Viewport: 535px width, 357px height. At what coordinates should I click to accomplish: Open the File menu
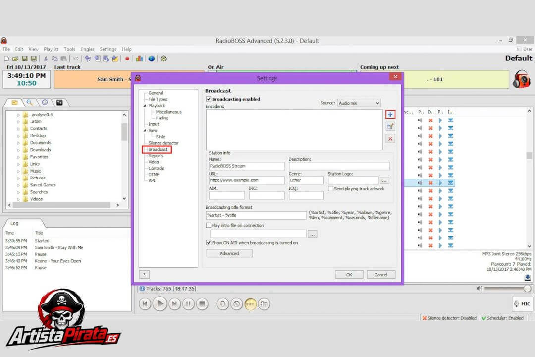[x=6, y=49]
